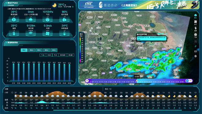Screen dimensions: 202x114
Task: Jump radar timeline to 22:30
Action: point(155,82)
